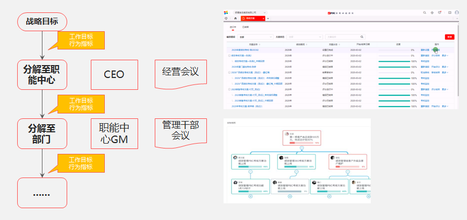The height and width of the screenshot is (220, 467).
Task: Sort by the 绩效期间 column sort icon
Action: [x=306, y=45]
